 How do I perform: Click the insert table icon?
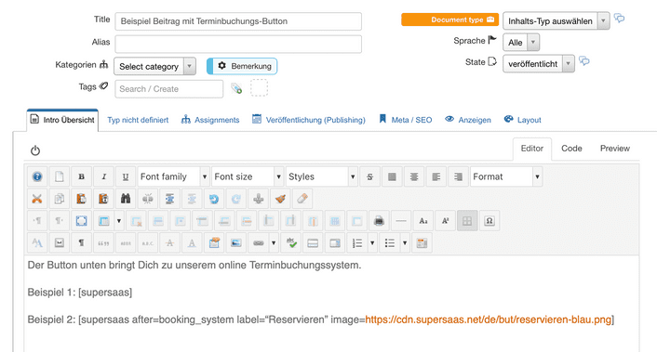pyautogui.click(x=103, y=221)
